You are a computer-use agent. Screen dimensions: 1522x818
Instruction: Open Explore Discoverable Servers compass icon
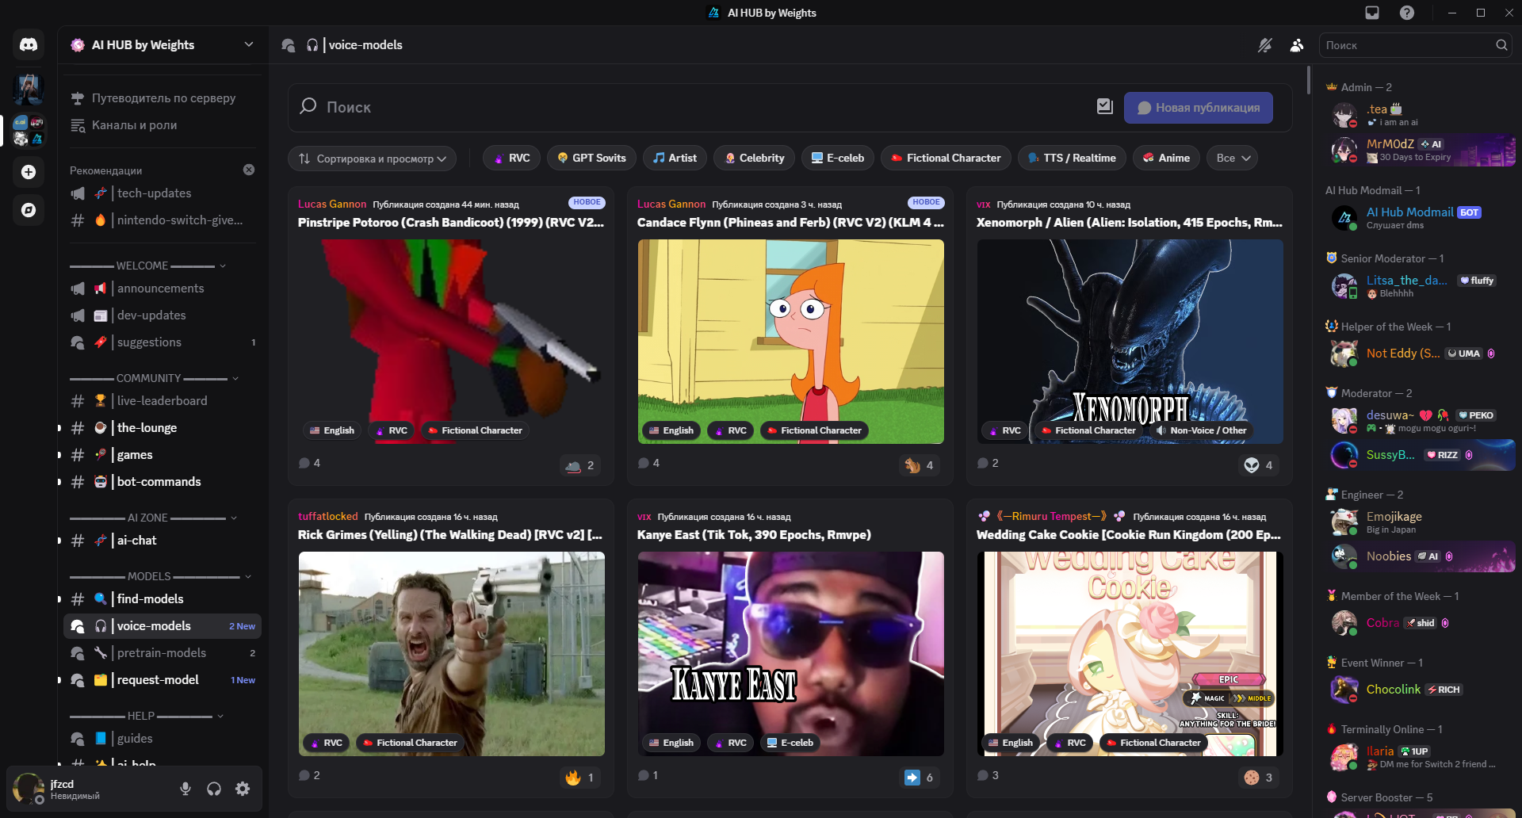coord(29,210)
